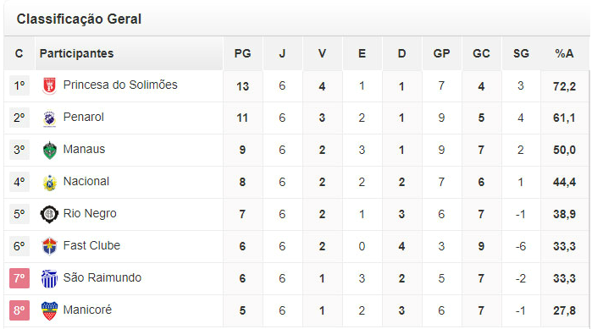Select the SG column header
This screenshot has height=329, width=614.
point(521,53)
